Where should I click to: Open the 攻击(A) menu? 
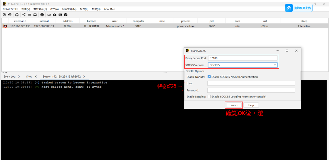point(54,9)
